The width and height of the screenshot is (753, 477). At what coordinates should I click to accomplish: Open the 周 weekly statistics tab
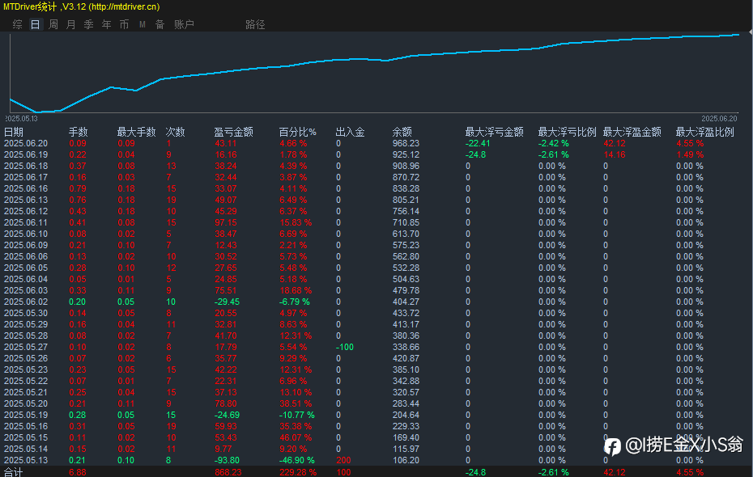click(53, 24)
